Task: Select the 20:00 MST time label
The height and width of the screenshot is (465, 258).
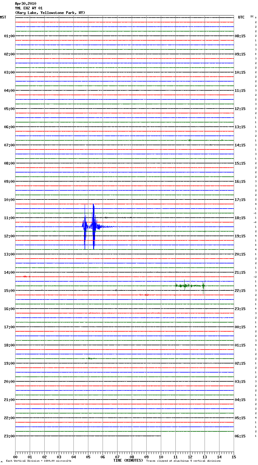Action: tap(9, 382)
